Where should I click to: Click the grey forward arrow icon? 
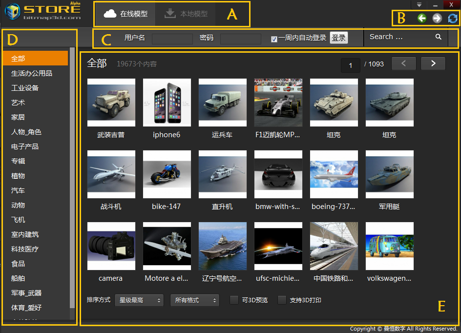tap(437, 18)
